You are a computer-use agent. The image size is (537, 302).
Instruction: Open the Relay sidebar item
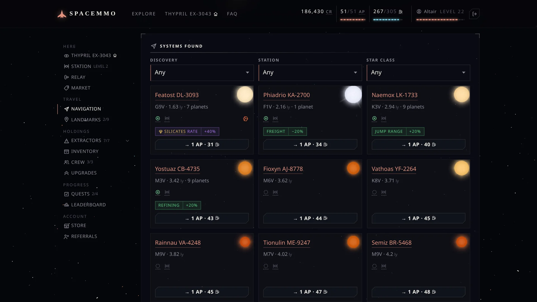tap(75, 77)
